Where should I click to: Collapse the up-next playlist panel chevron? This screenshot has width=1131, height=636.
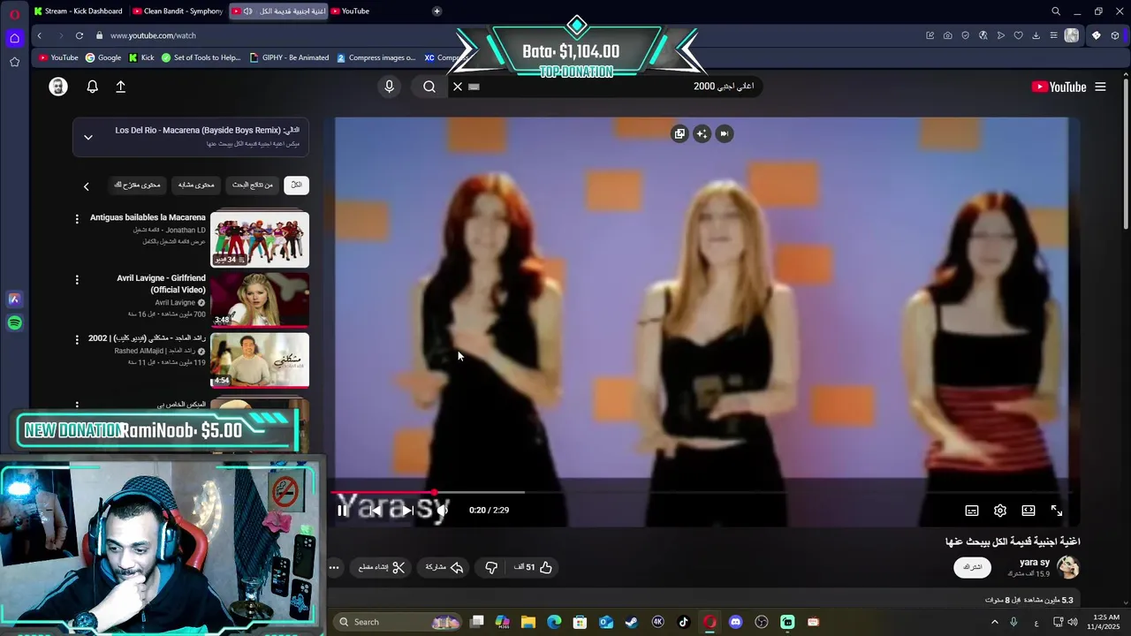coord(88,137)
